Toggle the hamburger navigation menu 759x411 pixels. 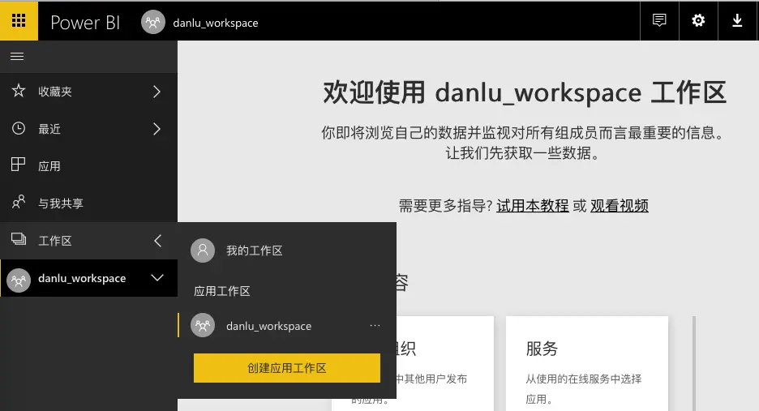pyautogui.click(x=17, y=57)
